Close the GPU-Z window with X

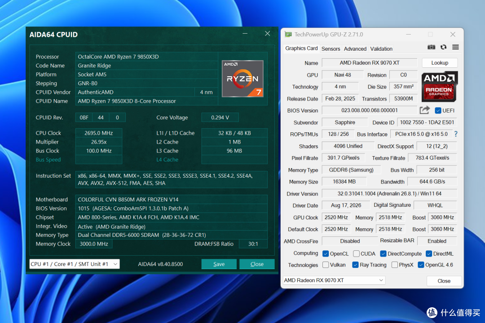(453, 34)
